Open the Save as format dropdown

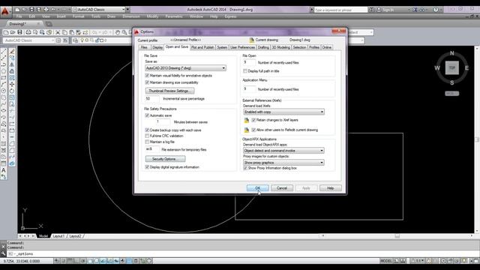point(185,68)
